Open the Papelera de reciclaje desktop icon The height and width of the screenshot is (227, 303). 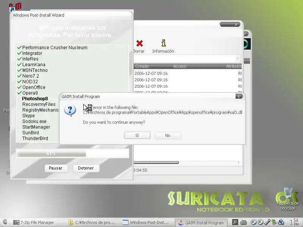coord(287,198)
